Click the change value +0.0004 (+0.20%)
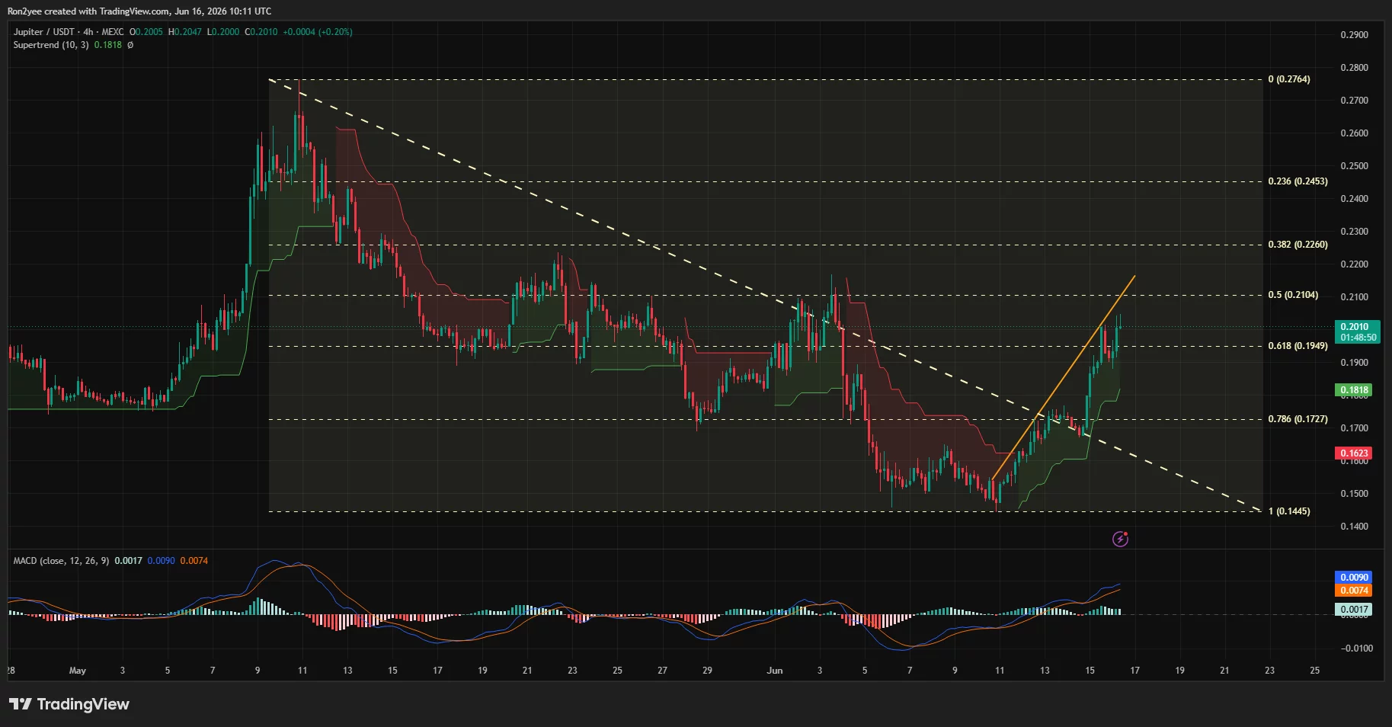 (318, 32)
